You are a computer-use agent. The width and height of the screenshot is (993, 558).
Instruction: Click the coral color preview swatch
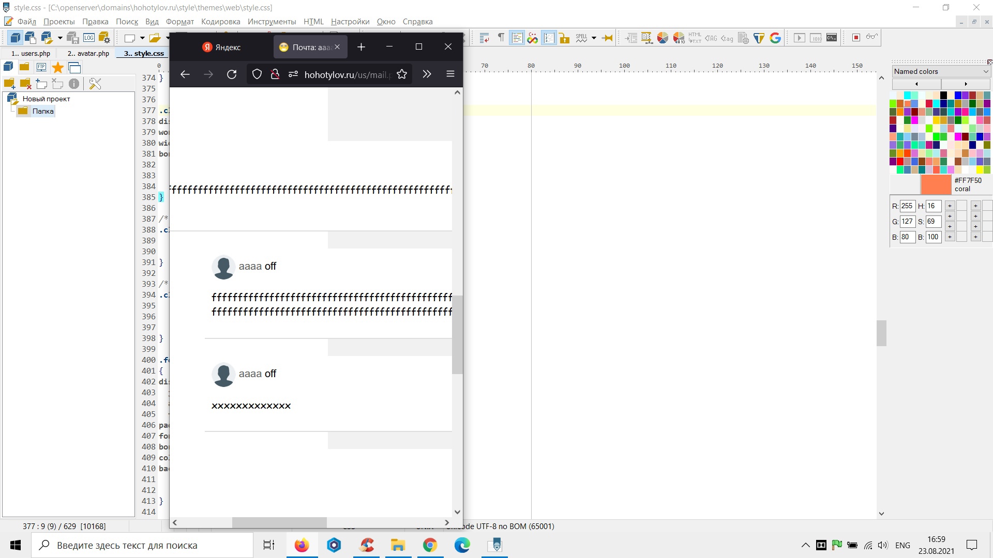point(936,184)
